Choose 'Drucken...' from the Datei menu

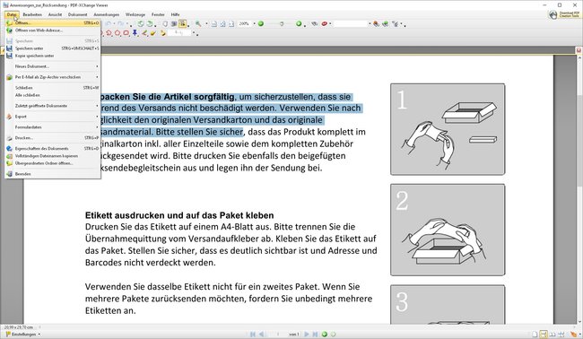pyautogui.click(x=52, y=138)
